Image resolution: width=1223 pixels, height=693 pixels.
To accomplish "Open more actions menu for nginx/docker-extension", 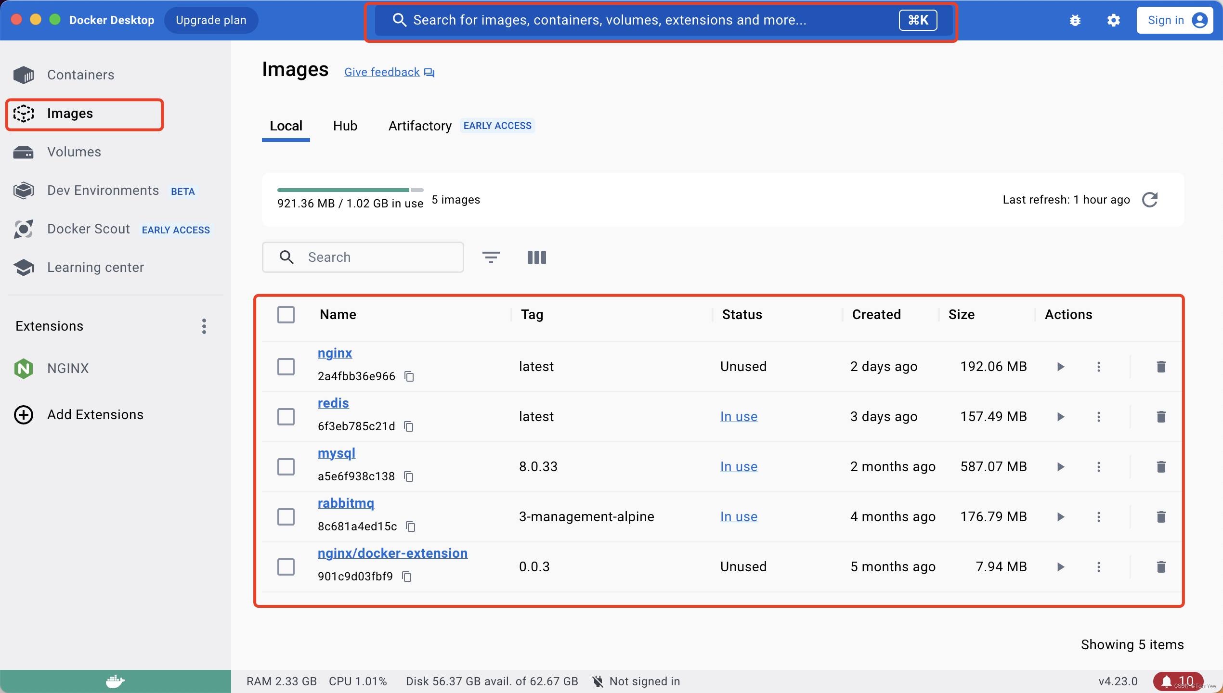I will [x=1099, y=567].
